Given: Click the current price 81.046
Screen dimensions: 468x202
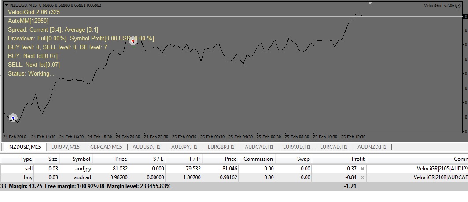Looking at the screenshot, I should point(229,169).
